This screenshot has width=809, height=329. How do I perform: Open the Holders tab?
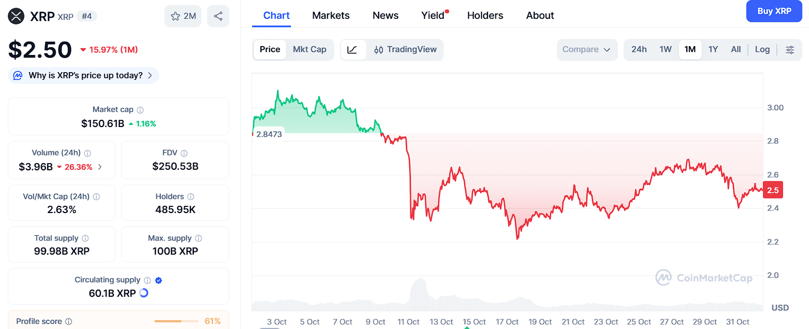tap(485, 15)
